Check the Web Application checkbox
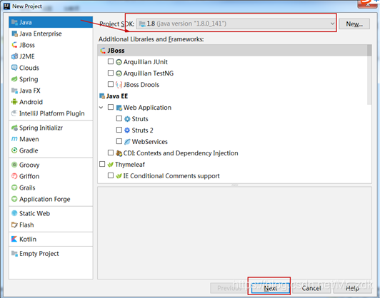Viewport: 380px width, 298px height. [x=111, y=107]
